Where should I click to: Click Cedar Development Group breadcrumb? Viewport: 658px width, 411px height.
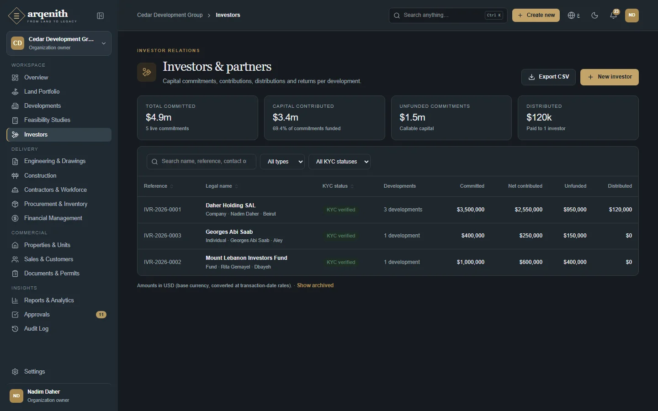170,15
